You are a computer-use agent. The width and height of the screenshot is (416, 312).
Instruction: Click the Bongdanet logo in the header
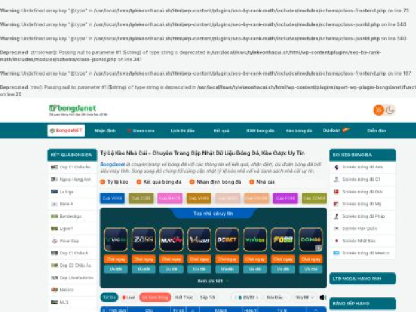(x=73, y=110)
